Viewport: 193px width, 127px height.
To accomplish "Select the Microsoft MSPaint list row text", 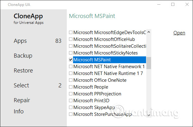I will (92, 60).
